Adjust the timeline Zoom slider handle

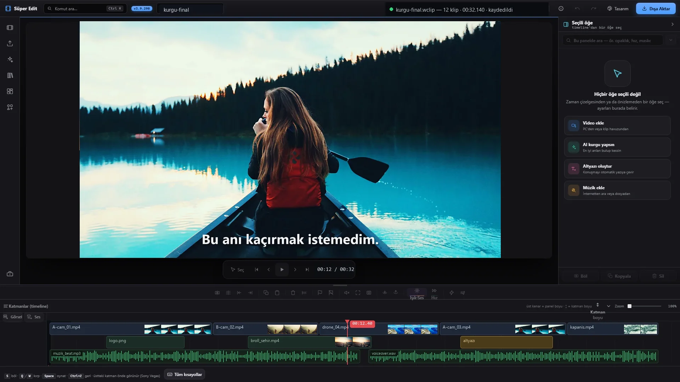[629, 306]
